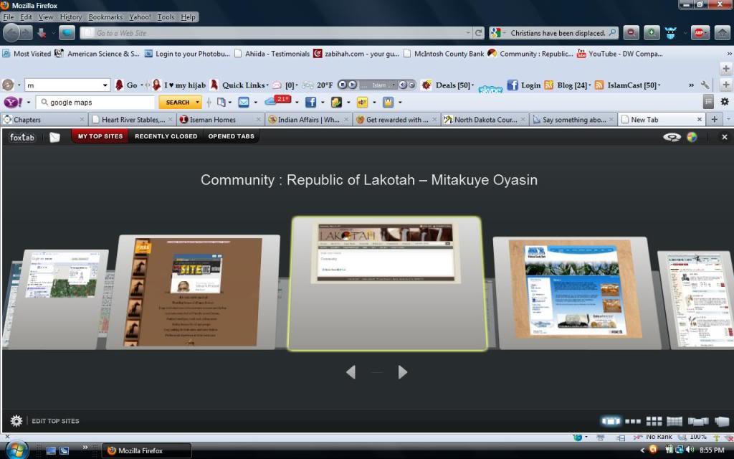Show next top site with right arrow
The image size is (734, 459).
pyautogui.click(x=403, y=372)
